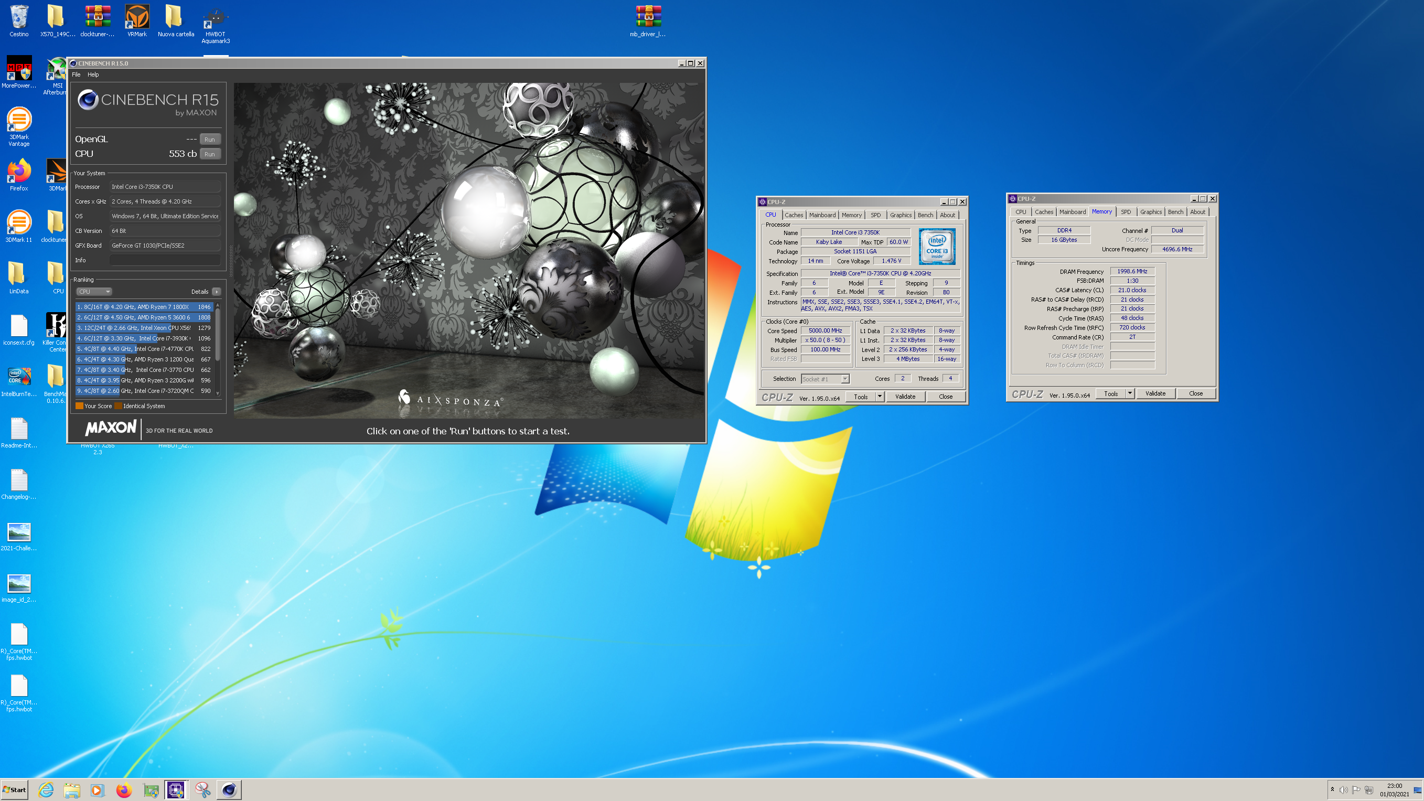1424x801 pixels.
Task: Show hidden tray icons arrow
Action: coord(1332,789)
